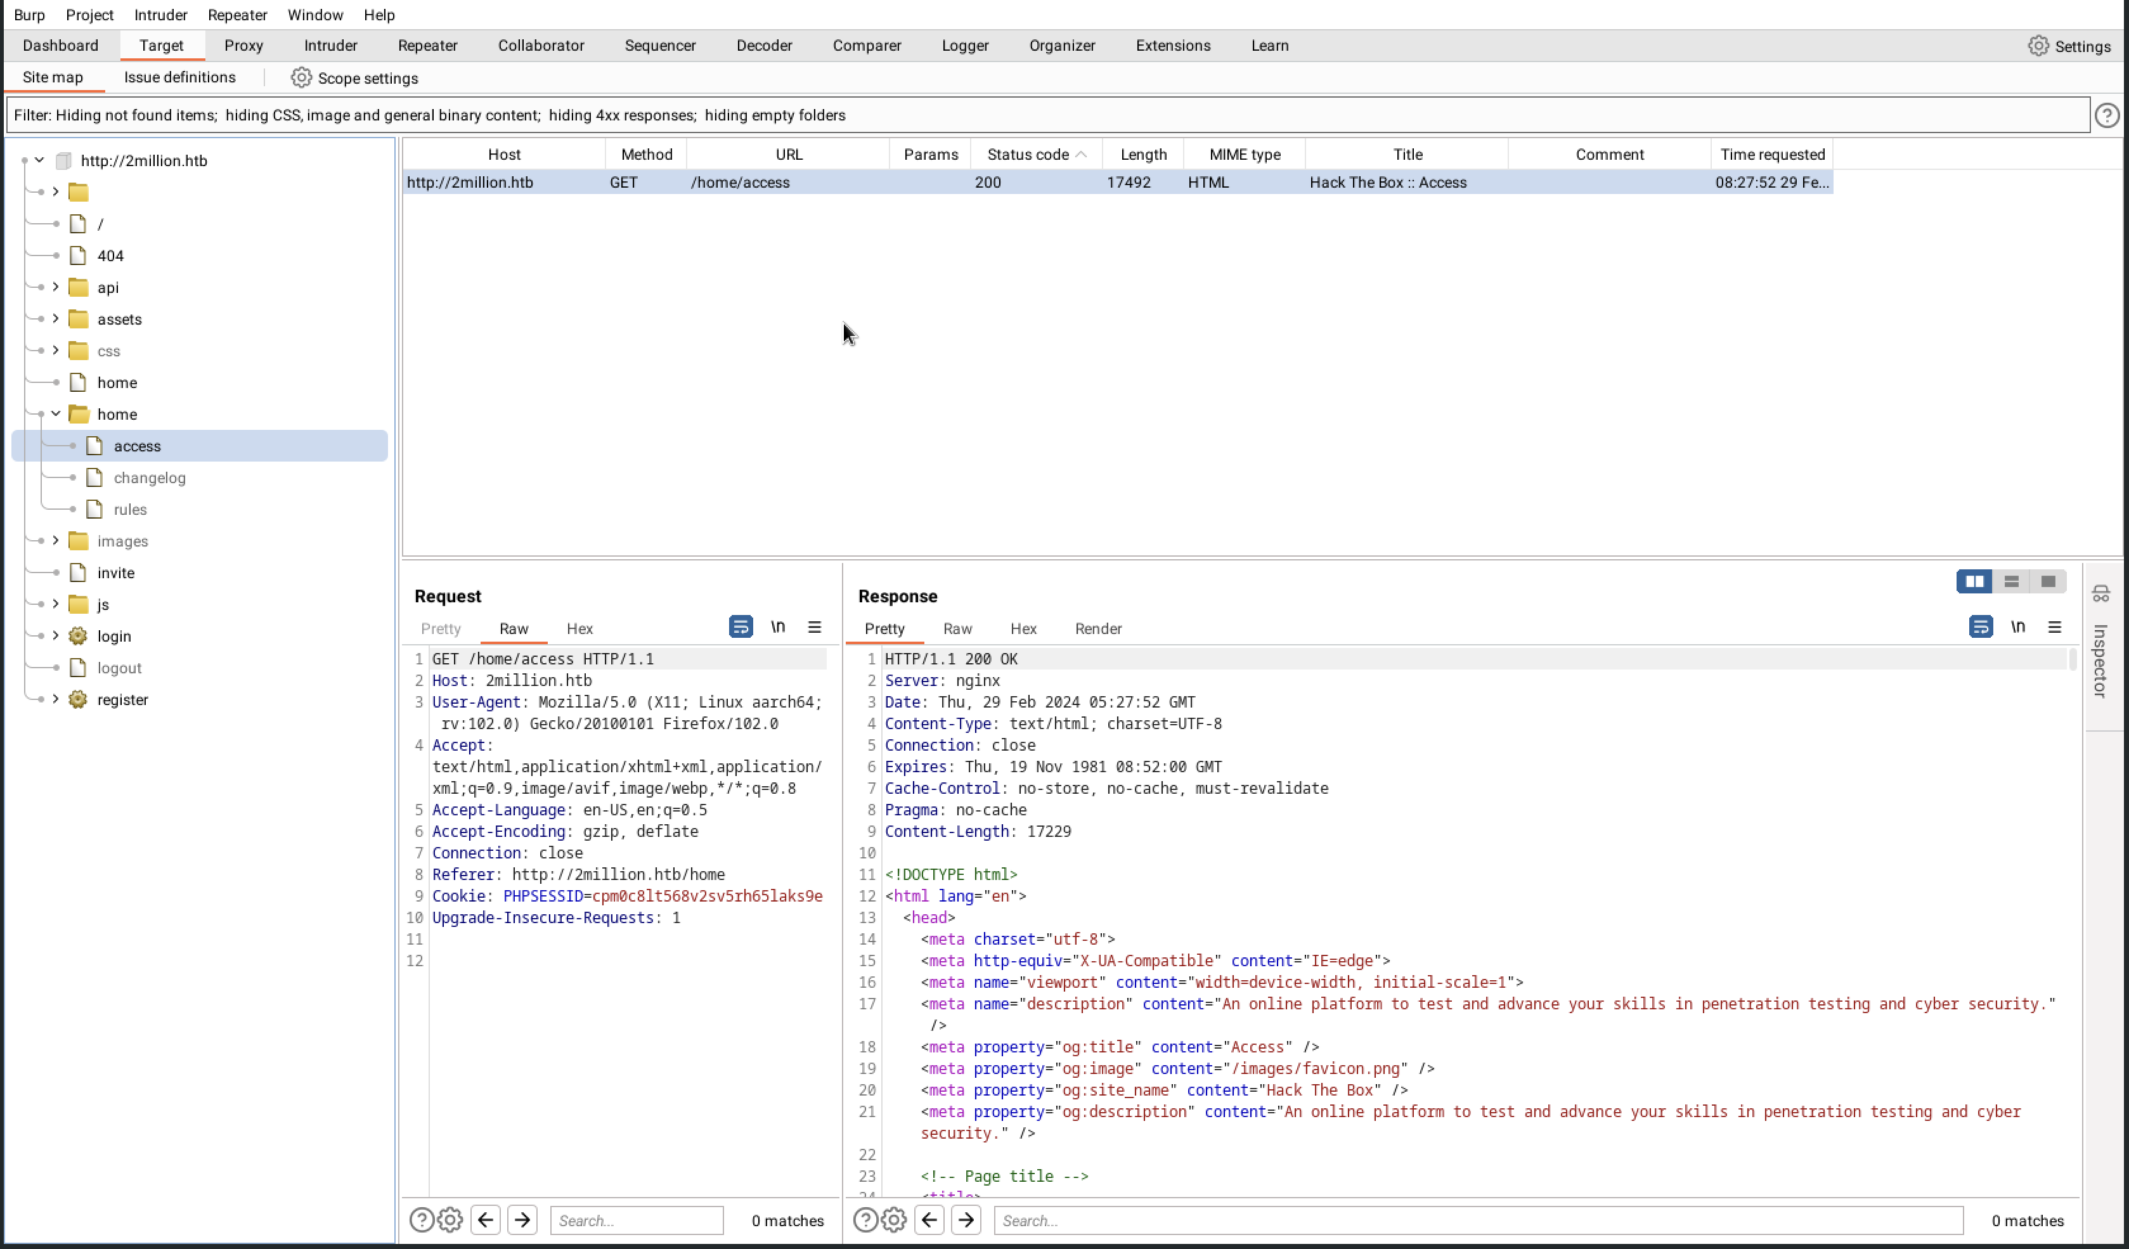This screenshot has height=1249, width=2129.
Task: Expand the css folder
Action: (x=56, y=351)
